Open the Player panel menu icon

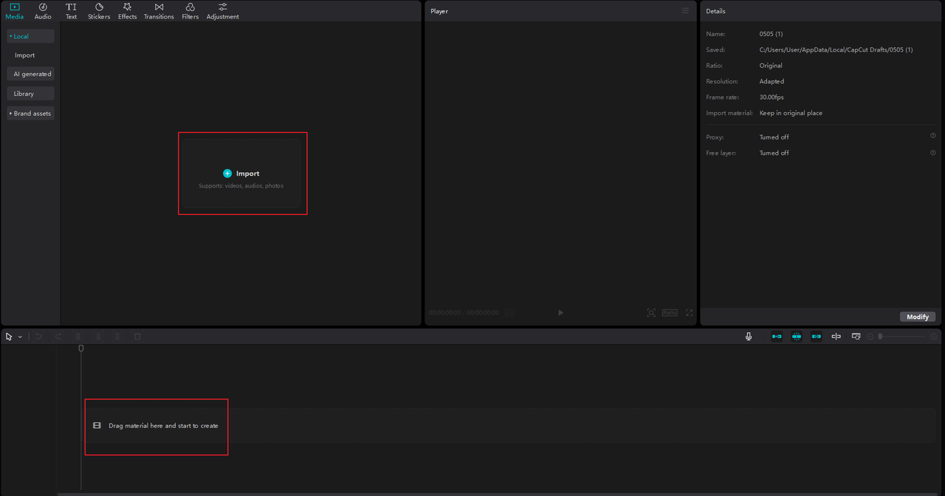tap(685, 11)
